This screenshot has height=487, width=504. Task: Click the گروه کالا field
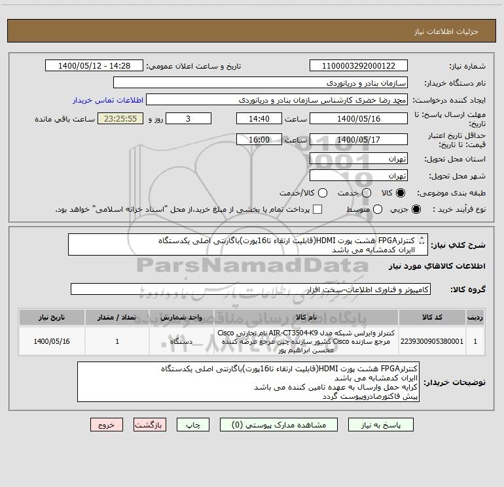pos(251,289)
